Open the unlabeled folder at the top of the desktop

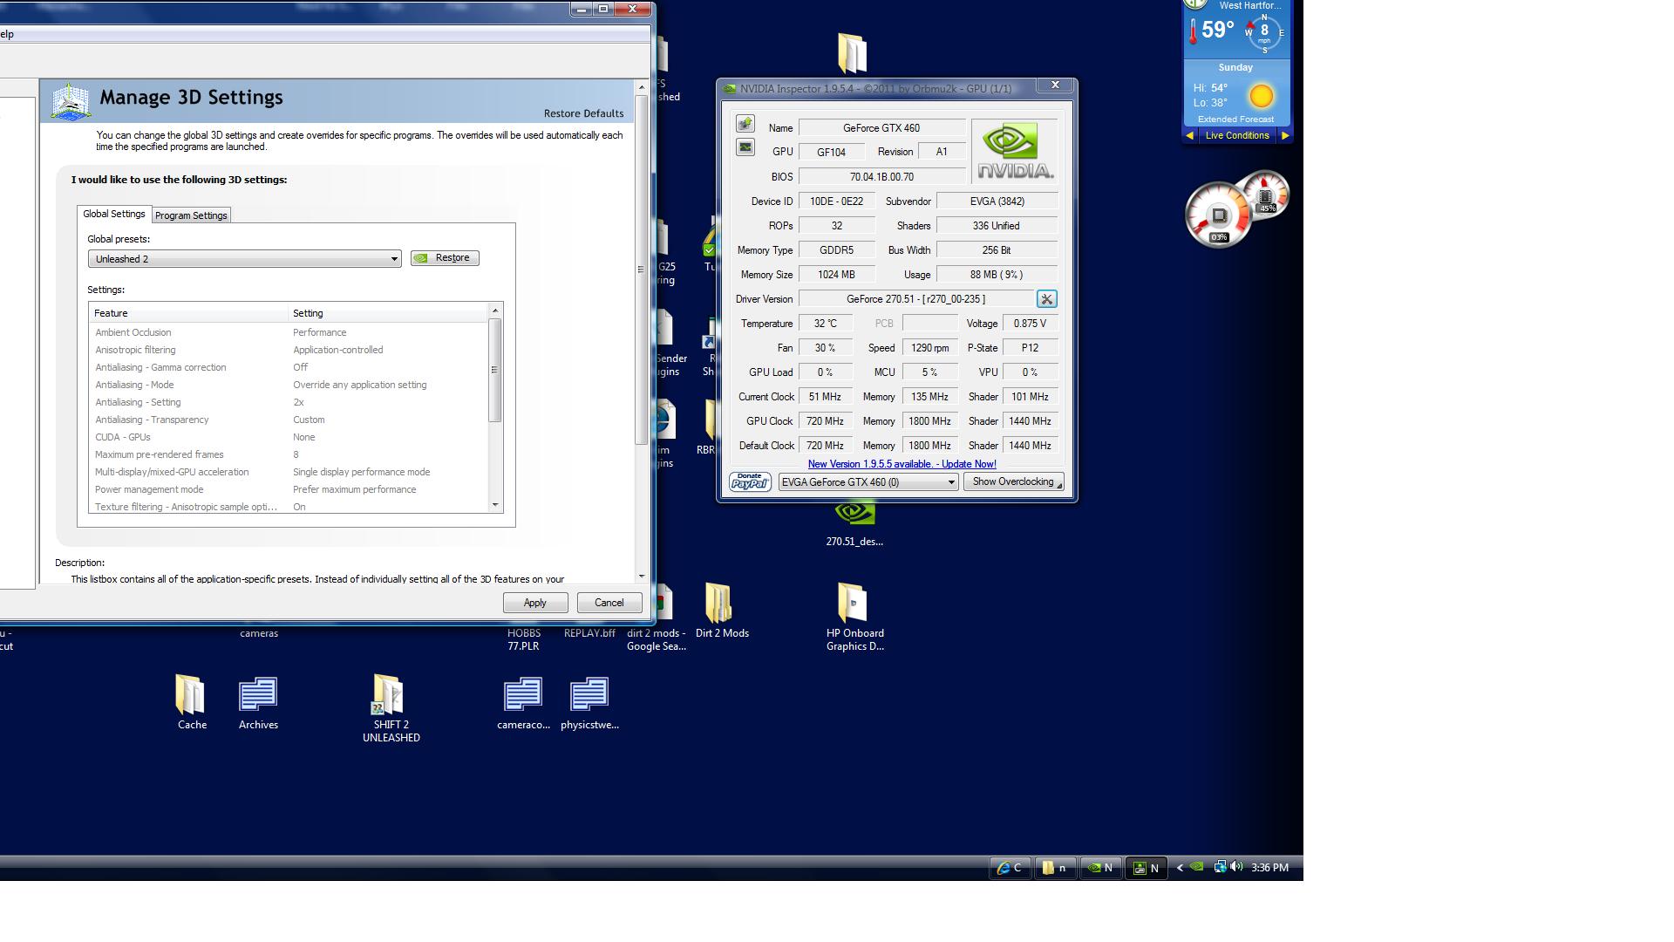pos(852,53)
